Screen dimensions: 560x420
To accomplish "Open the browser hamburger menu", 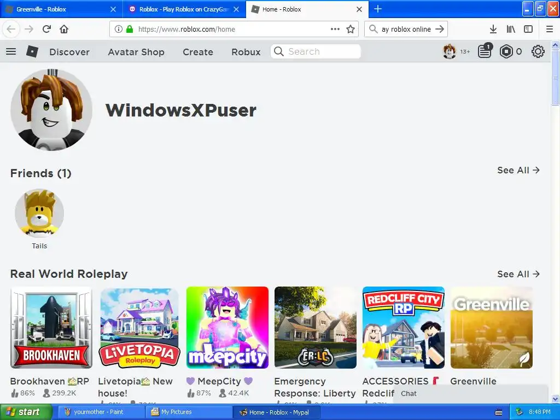I will tap(550, 30).
